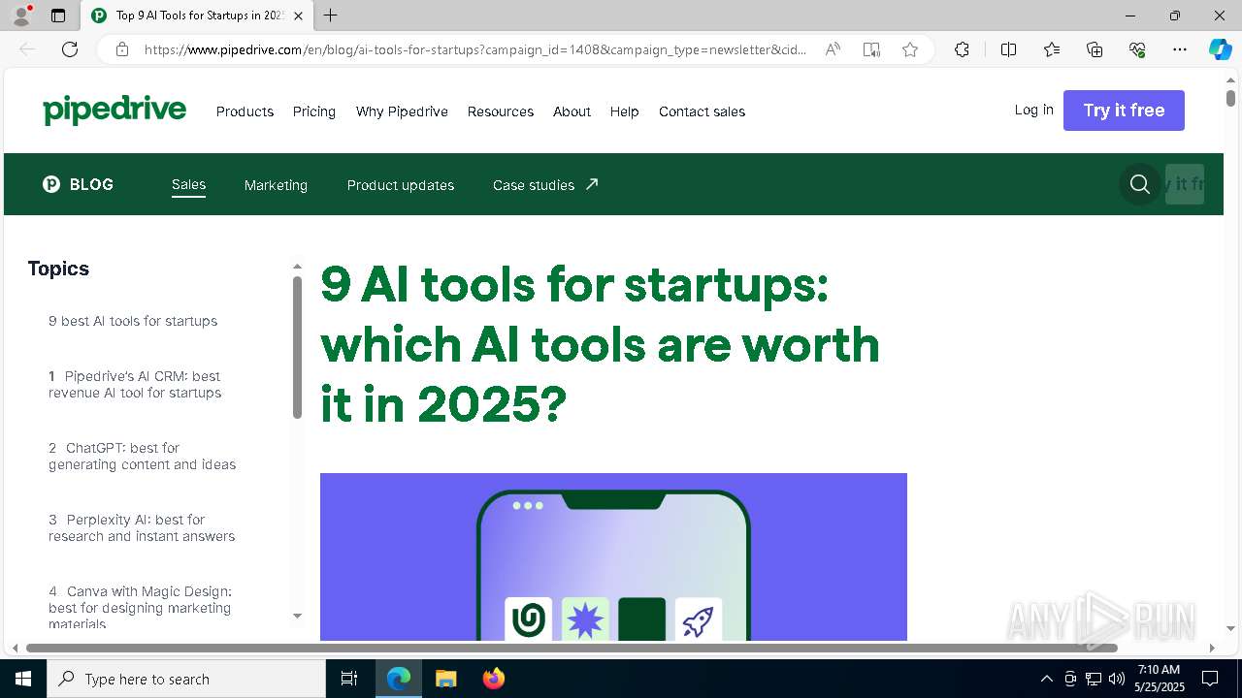Open the tab actions menu icon

(58, 16)
